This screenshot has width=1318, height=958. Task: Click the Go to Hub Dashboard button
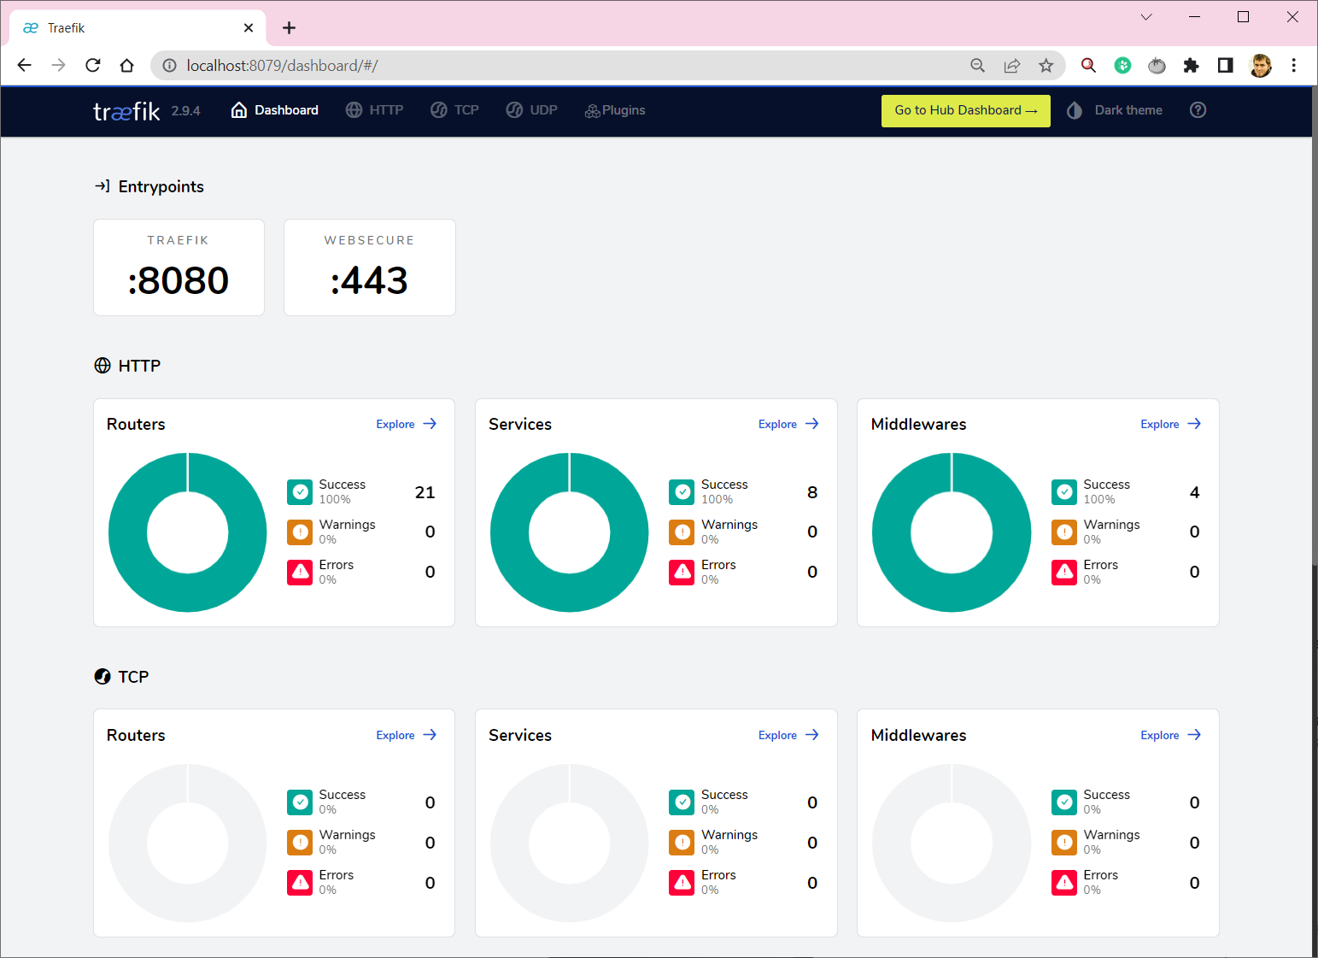(965, 110)
